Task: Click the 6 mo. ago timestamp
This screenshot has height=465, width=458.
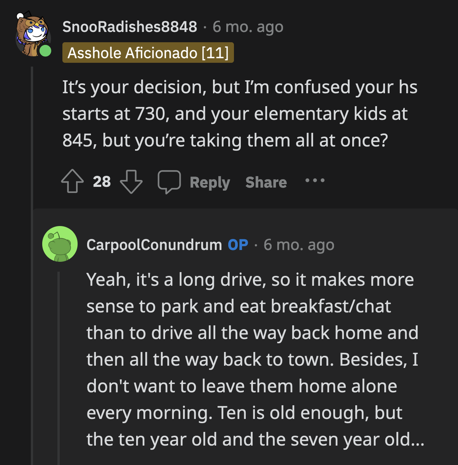Action: point(248,26)
